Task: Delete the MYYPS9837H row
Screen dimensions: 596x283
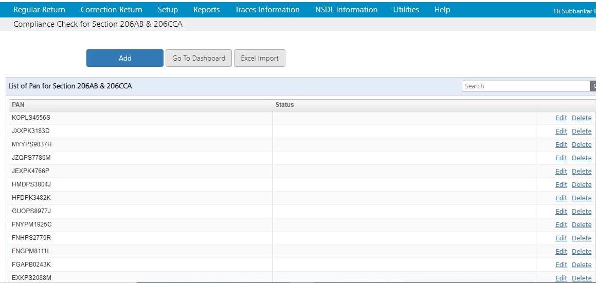Action: [x=582, y=145]
